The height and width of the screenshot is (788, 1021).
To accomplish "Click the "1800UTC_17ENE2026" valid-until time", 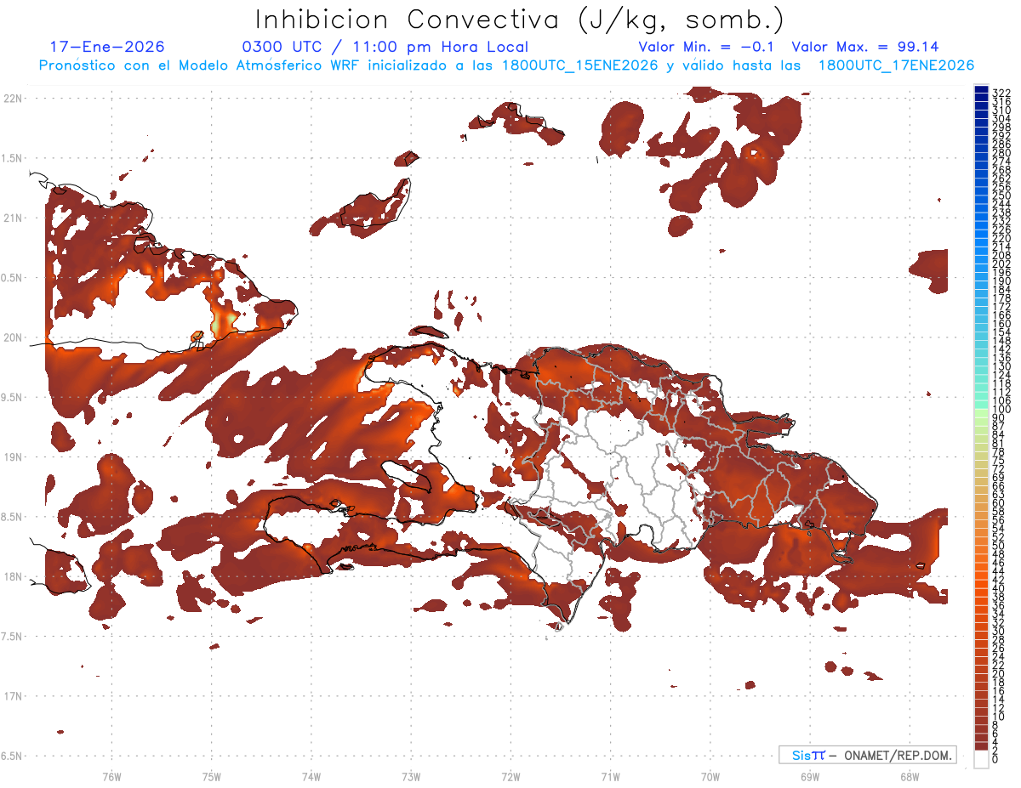I will (x=896, y=65).
